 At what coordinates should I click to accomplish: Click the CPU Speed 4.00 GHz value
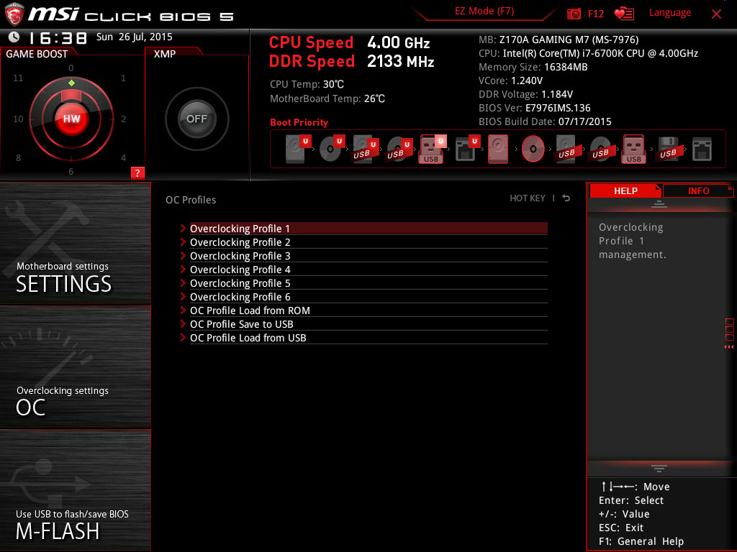[x=398, y=42]
